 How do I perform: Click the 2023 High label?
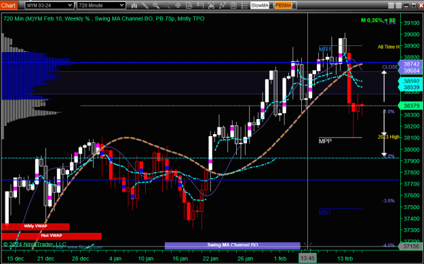[x=389, y=137]
